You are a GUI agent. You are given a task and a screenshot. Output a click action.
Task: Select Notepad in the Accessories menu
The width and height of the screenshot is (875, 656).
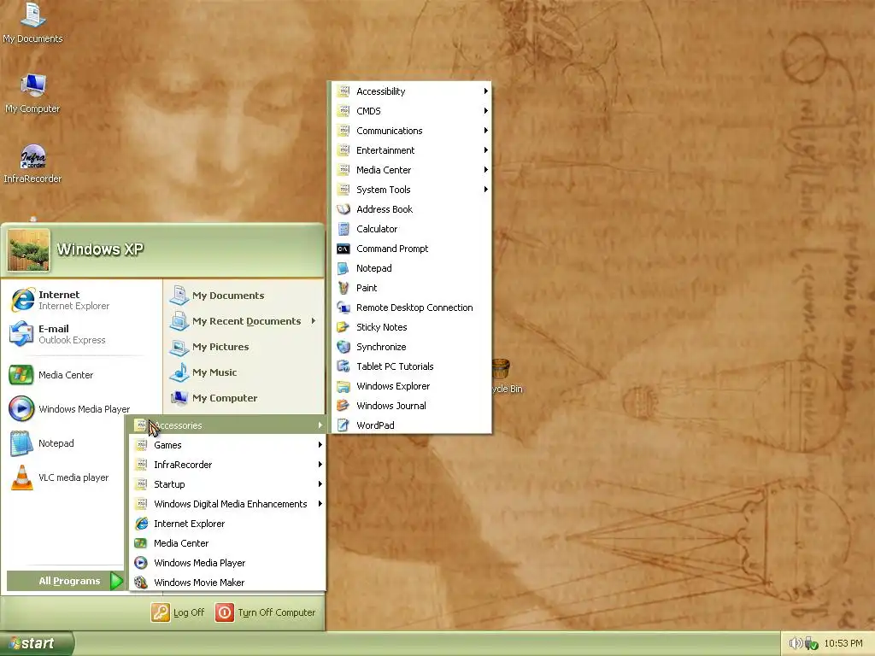411,268
